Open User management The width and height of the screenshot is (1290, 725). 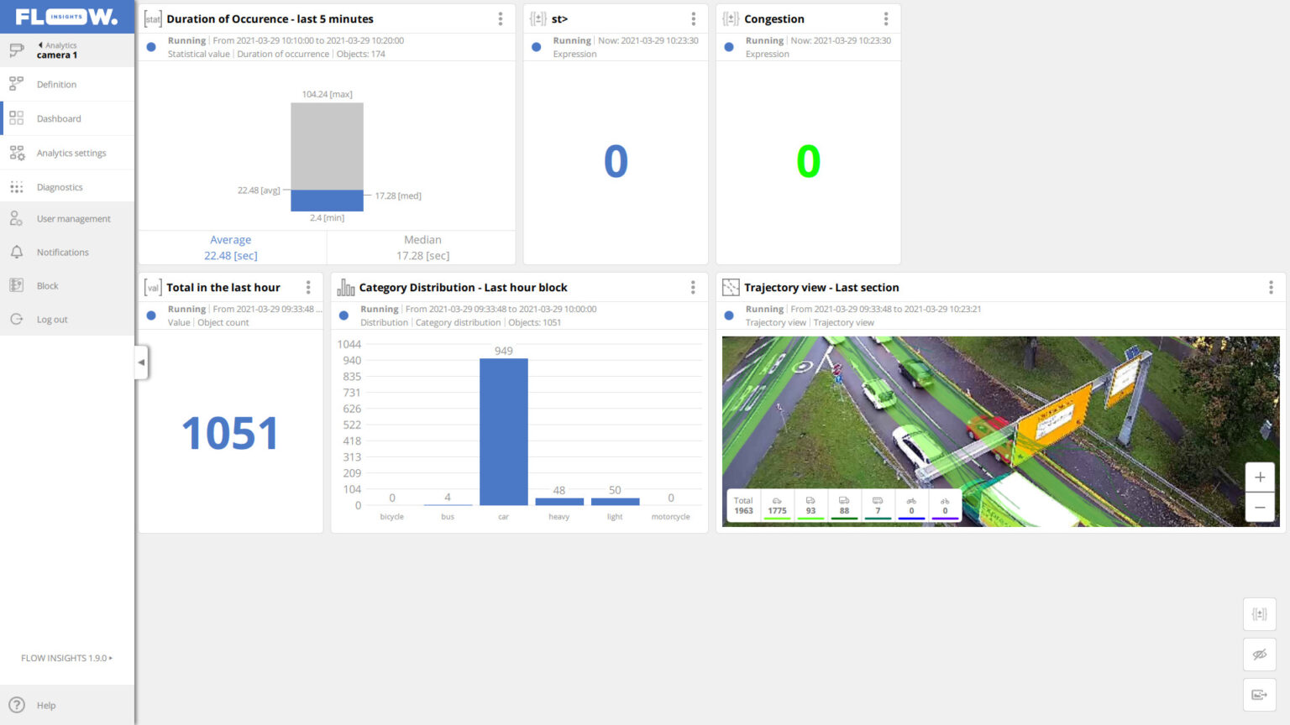pos(73,219)
